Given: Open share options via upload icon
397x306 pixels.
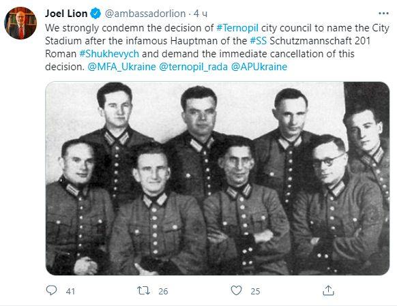Looking at the screenshot, I should point(328,290).
